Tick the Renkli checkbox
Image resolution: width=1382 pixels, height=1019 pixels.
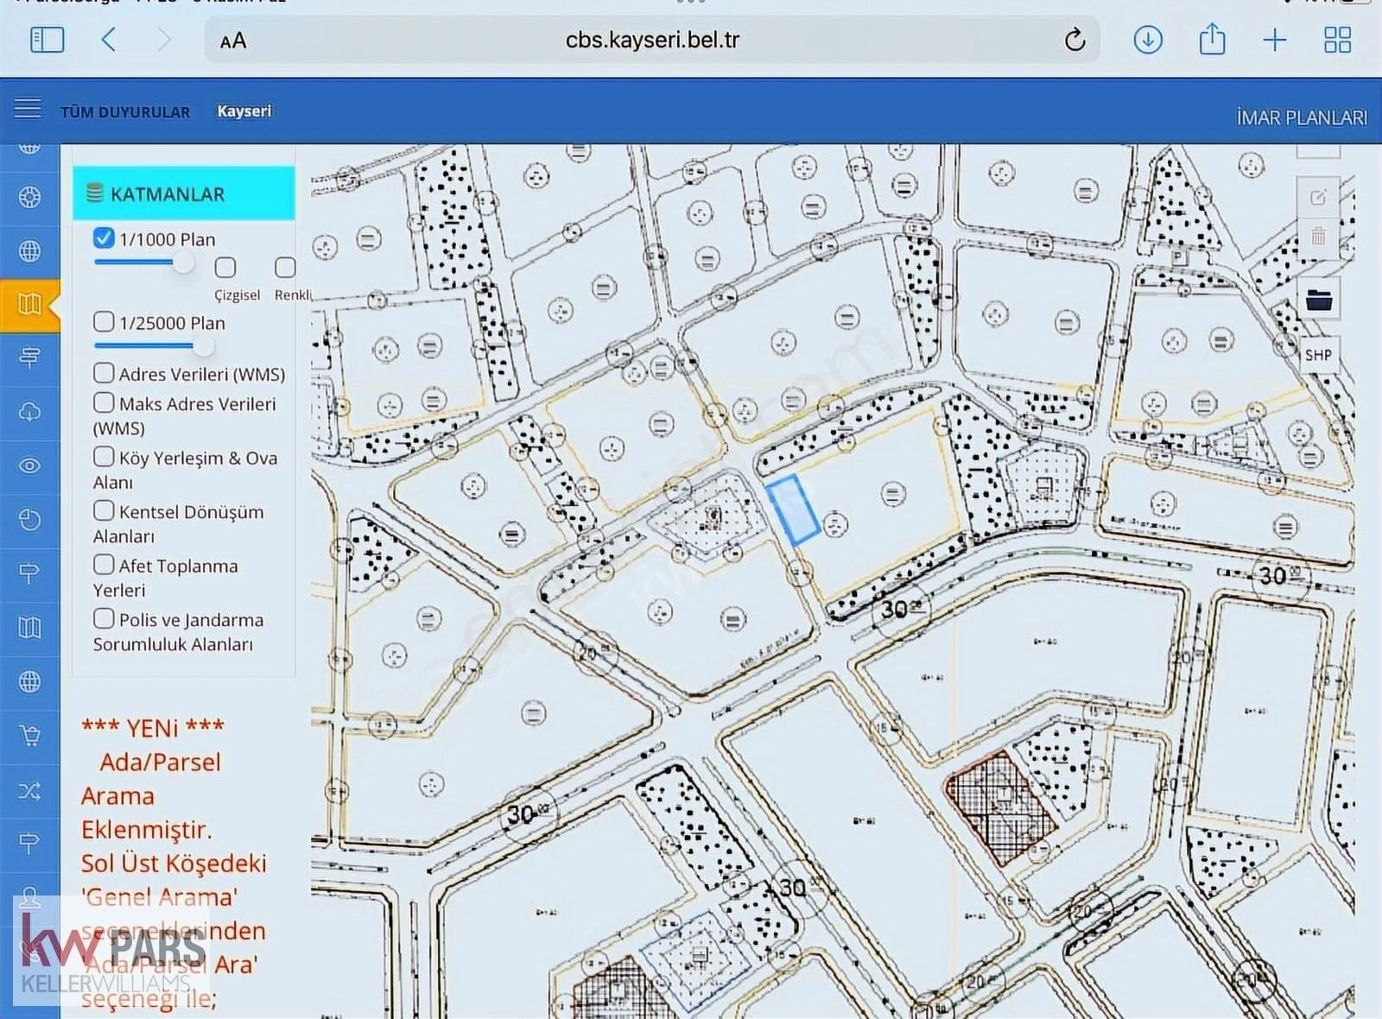[285, 267]
